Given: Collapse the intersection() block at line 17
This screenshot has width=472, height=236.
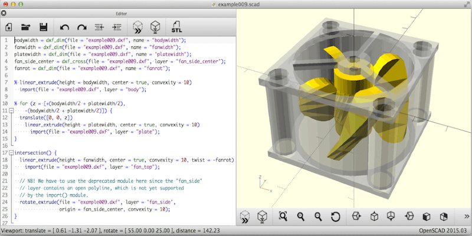Looking at the screenshot, I should (11, 152).
